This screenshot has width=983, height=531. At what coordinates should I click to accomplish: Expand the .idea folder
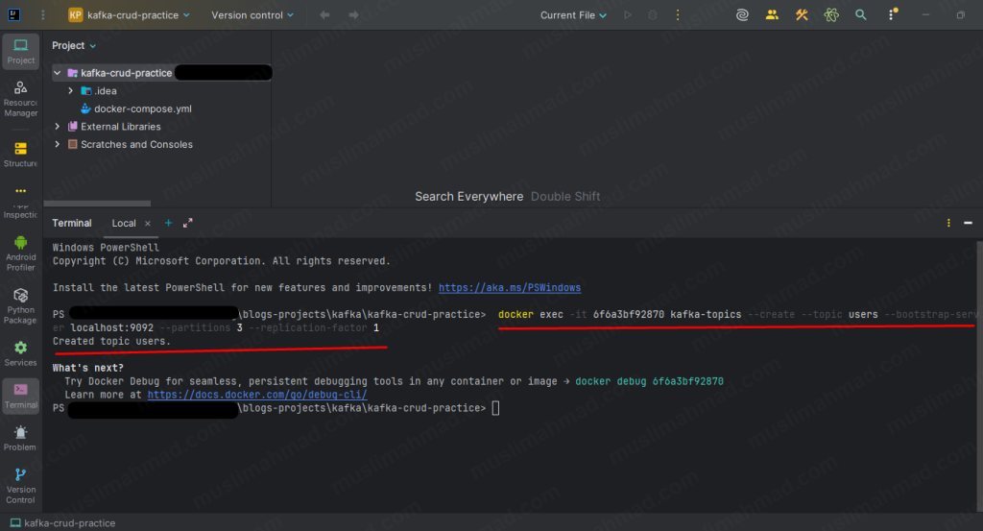70,91
